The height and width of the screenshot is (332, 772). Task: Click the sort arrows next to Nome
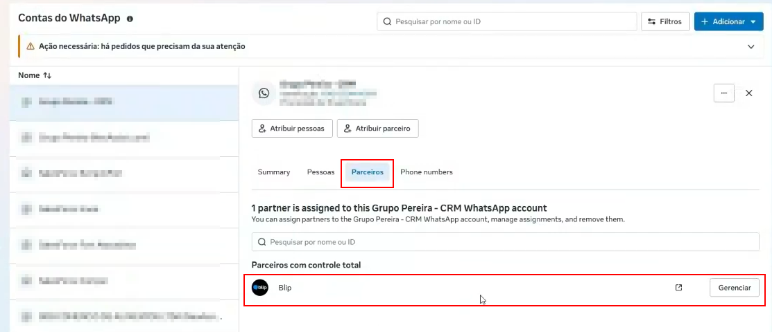[x=47, y=75]
